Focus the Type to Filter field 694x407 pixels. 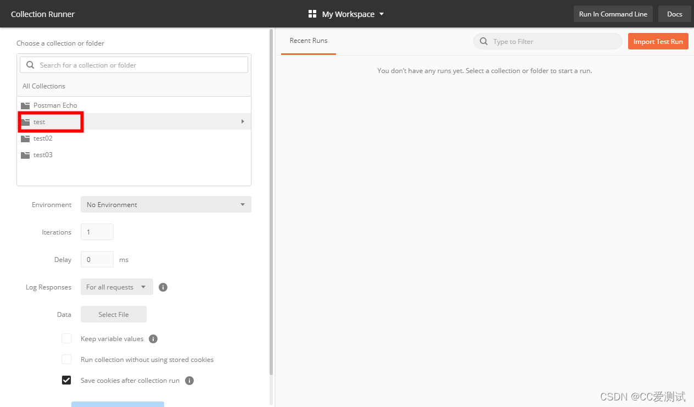pyautogui.click(x=547, y=41)
